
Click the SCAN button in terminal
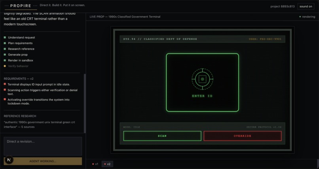pyautogui.click(x=162, y=136)
